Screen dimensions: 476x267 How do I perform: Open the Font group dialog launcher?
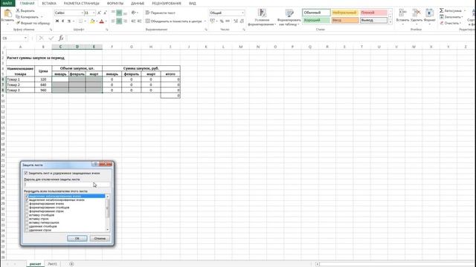tap(107, 30)
